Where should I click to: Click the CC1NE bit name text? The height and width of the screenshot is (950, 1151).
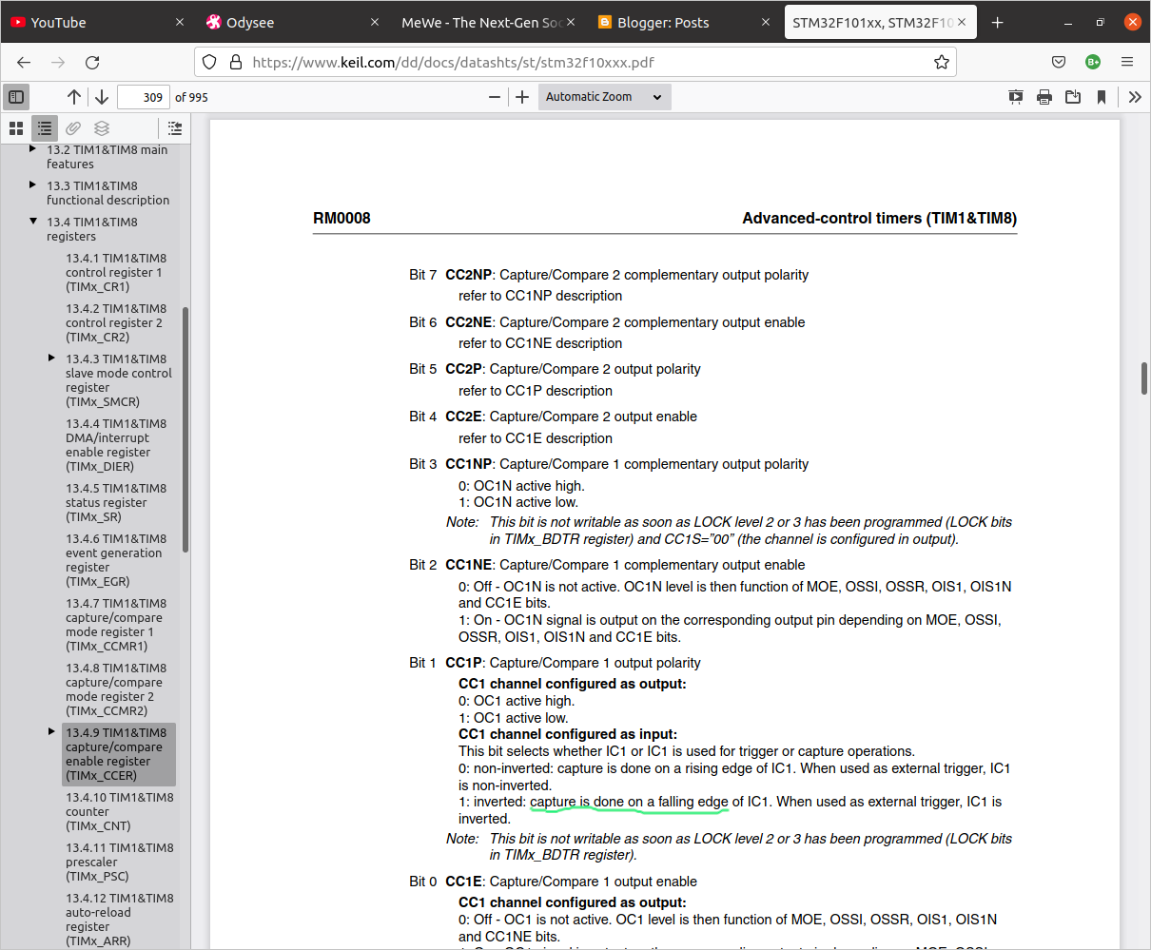(469, 565)
